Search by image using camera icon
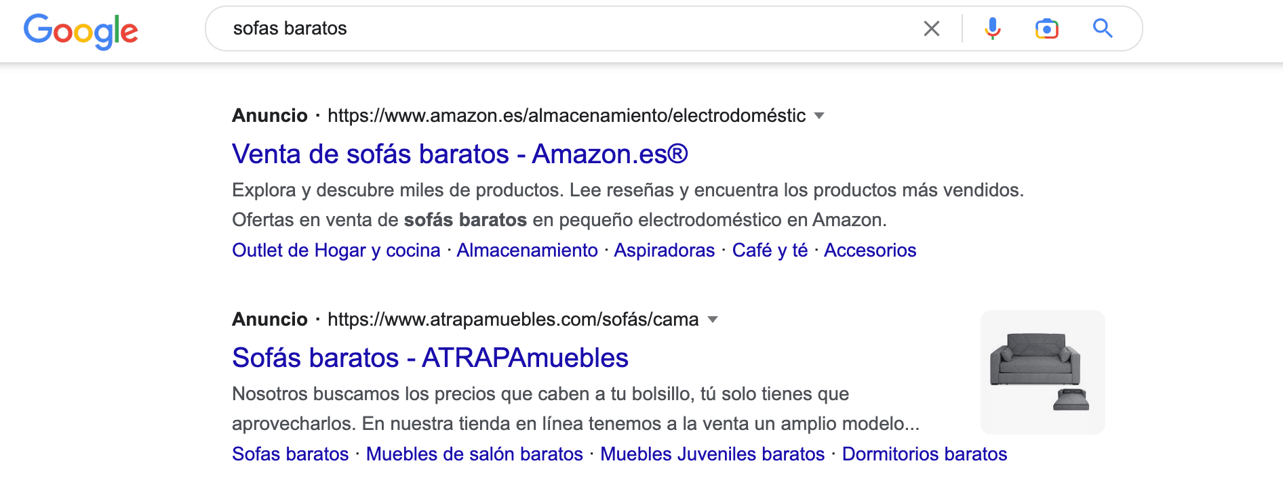 [x=1046, y=28]
